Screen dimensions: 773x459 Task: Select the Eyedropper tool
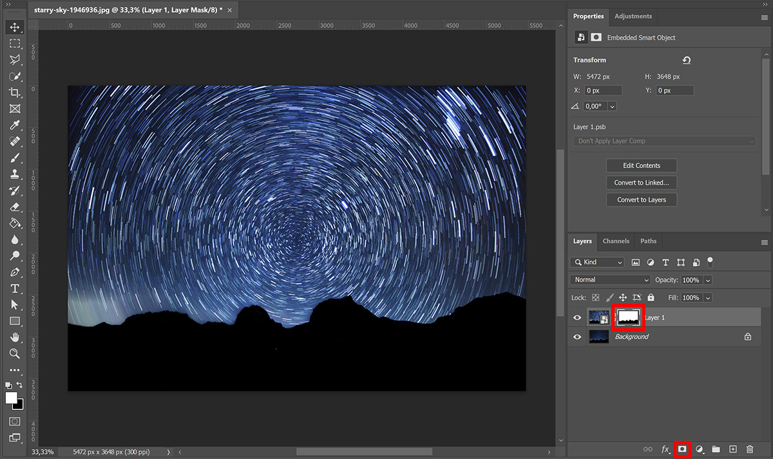(x=14, y=125)
